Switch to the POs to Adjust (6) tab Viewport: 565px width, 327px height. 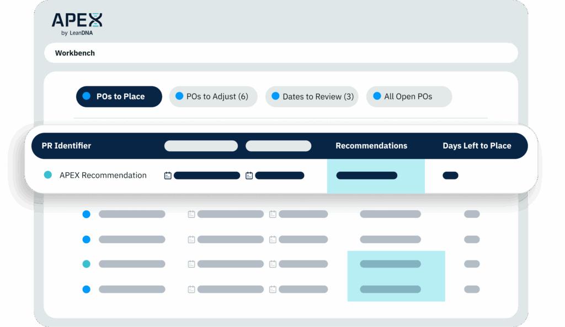click(x=213, y=96)
